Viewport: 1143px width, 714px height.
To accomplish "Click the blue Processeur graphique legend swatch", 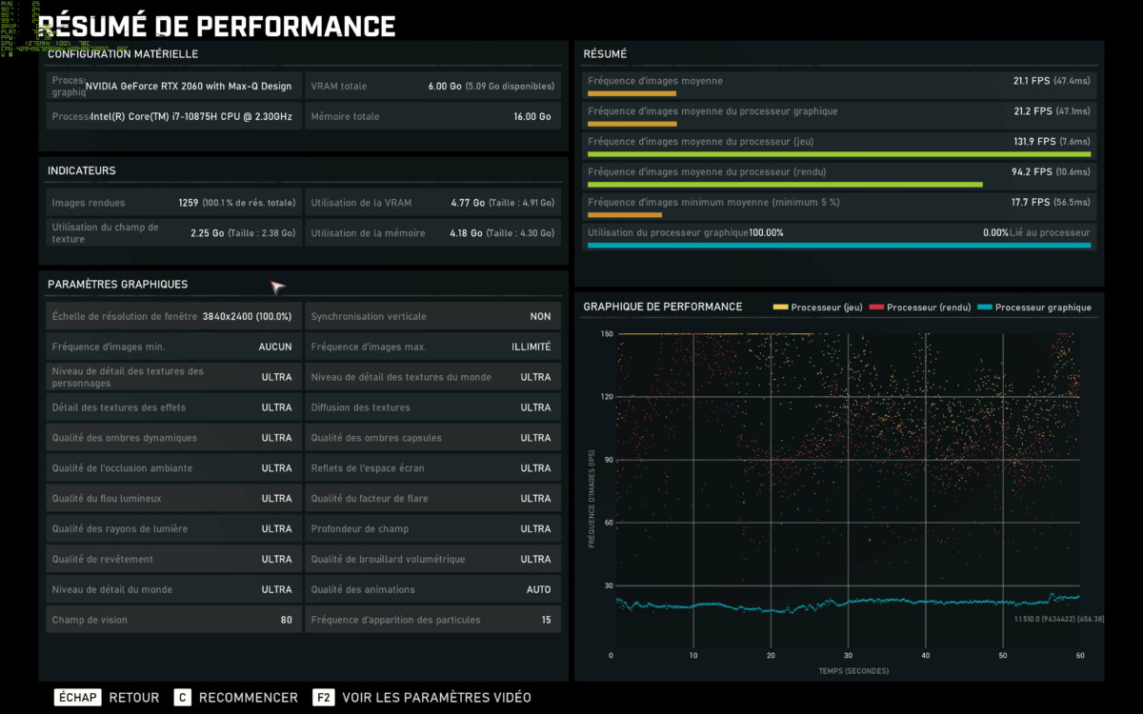I will 984,307.
